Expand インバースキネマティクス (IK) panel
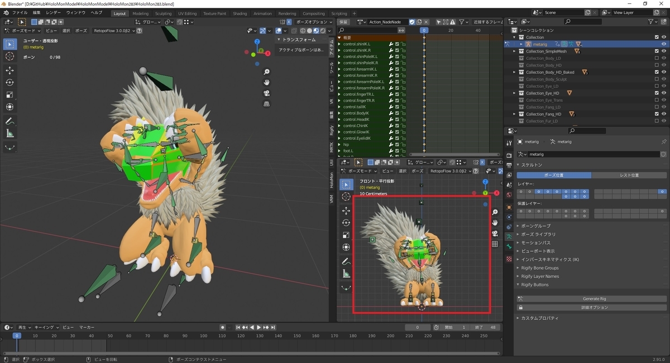 coord(518,259)
